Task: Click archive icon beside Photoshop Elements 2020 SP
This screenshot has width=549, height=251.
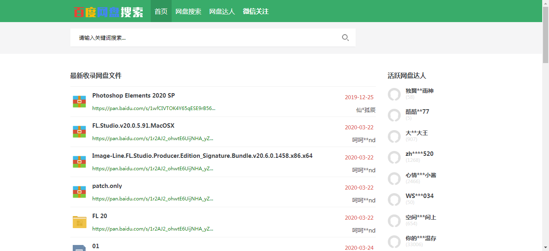Action: click(x=80, y=102)
